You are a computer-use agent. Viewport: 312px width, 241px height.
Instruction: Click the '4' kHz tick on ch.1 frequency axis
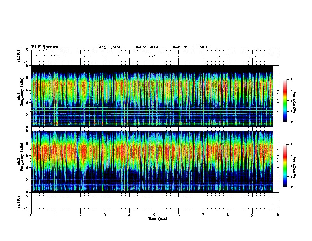tap(28, 103)
